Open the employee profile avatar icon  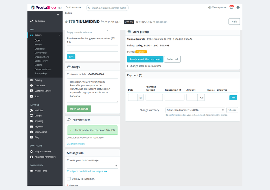(x=238, y=7)
